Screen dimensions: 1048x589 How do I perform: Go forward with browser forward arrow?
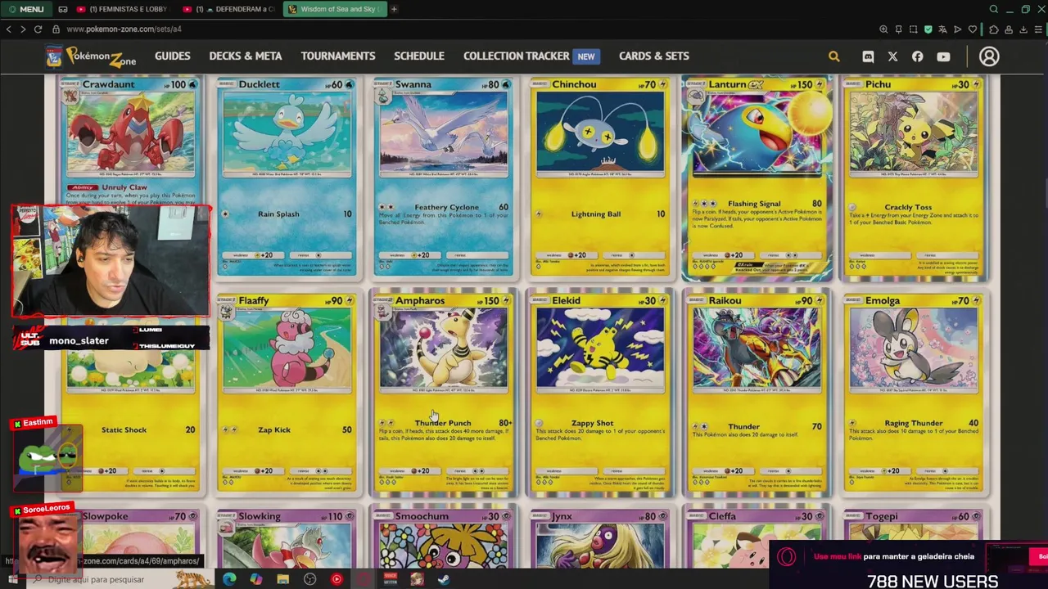tap(22, 29)
